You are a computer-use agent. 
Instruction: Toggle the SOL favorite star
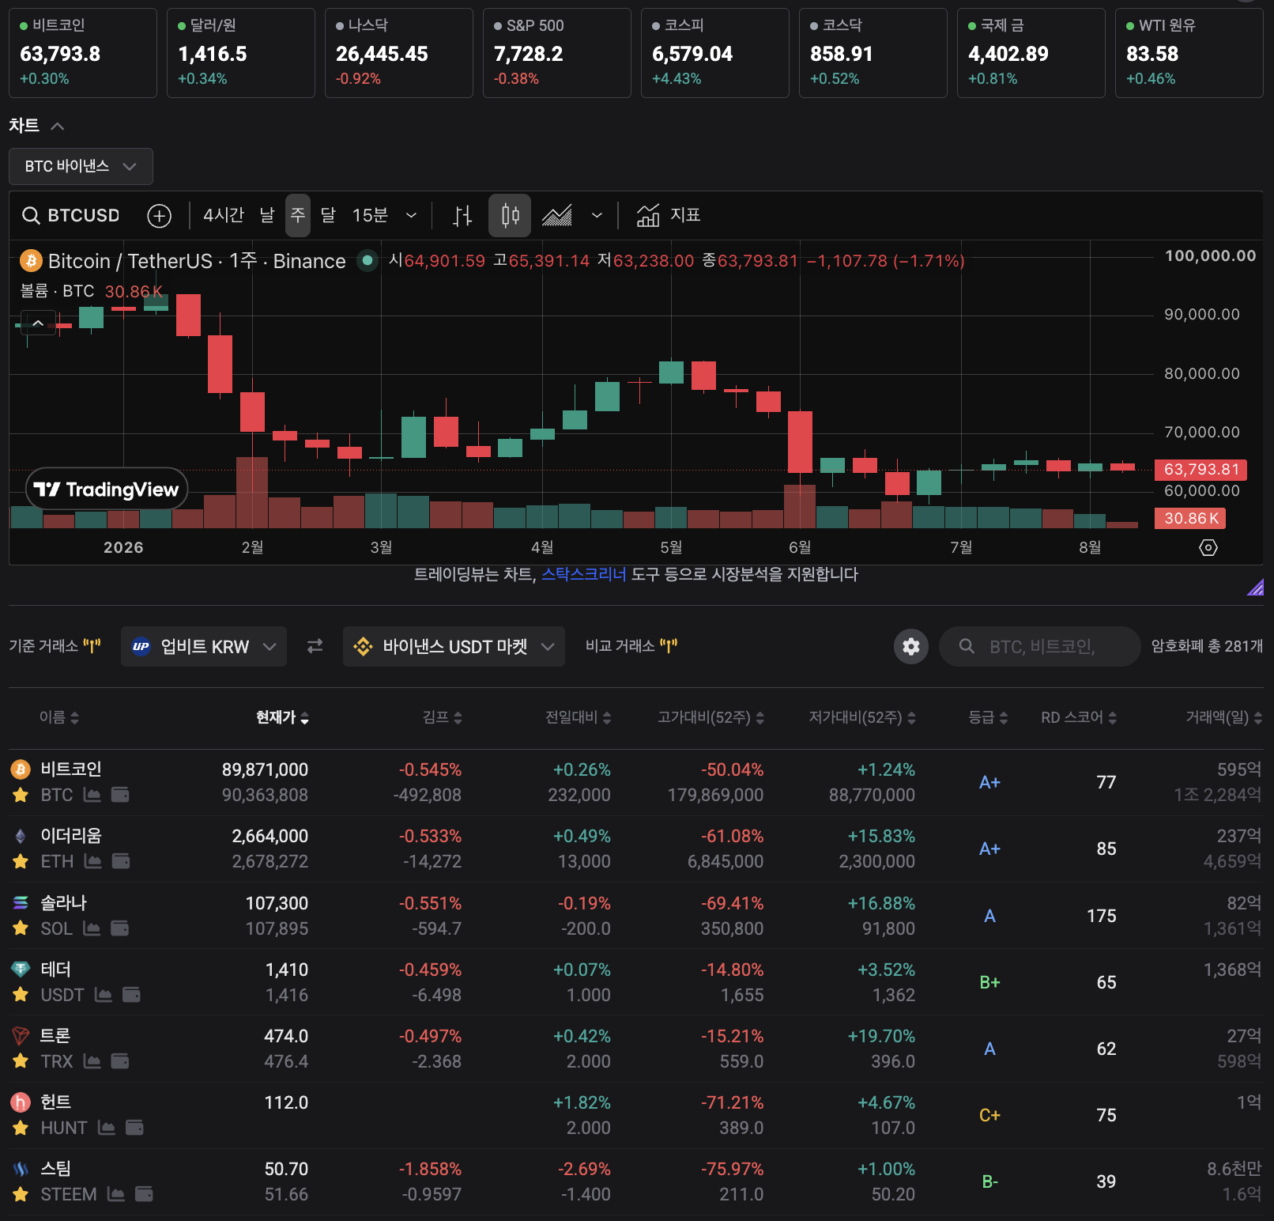(x=21, y=928)
